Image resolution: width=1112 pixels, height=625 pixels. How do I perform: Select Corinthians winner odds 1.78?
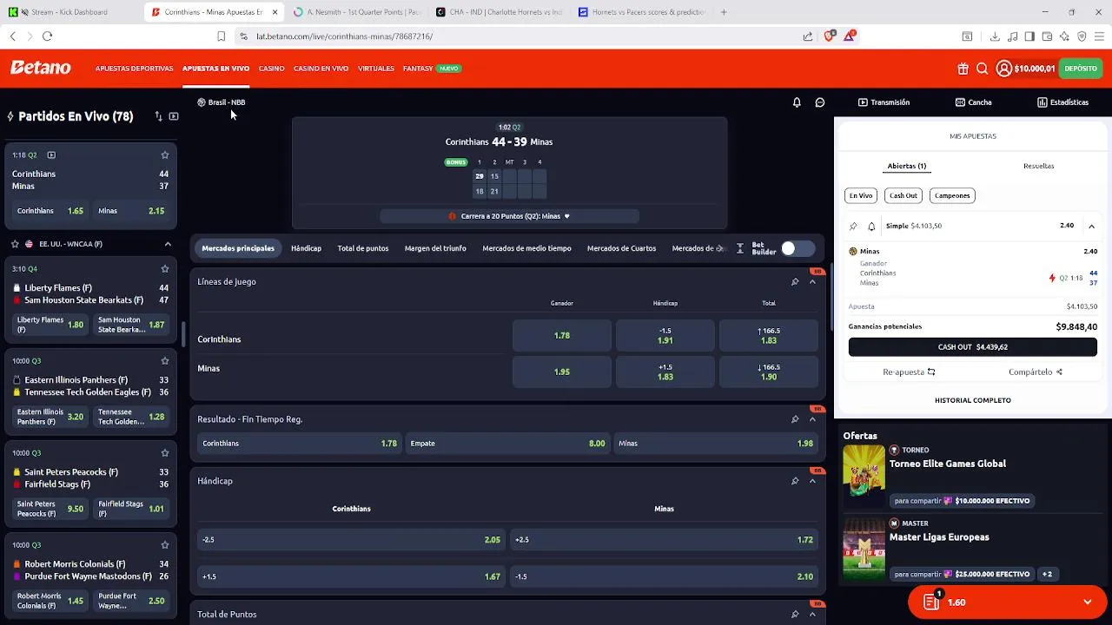[x=562, y=335]
